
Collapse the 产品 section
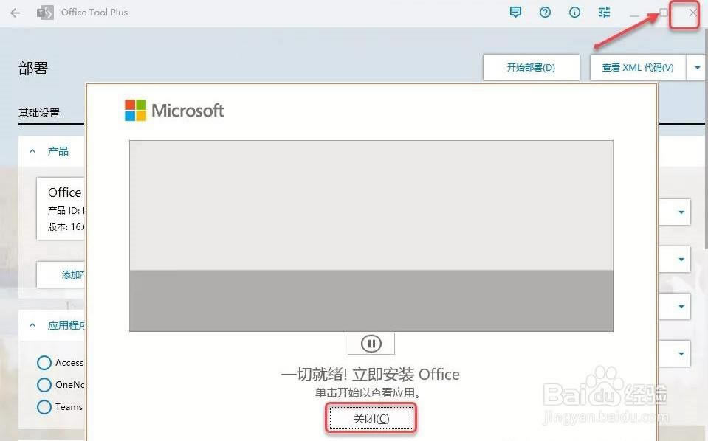click(32, 151)
